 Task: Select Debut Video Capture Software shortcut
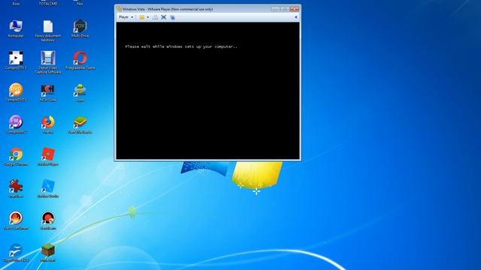tap(48, 63)
